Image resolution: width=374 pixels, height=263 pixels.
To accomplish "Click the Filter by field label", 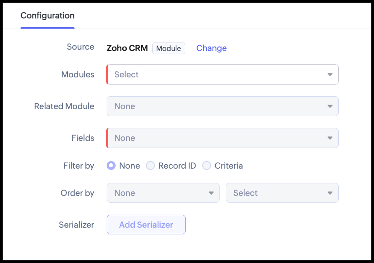I will pyautogui.click(x=79, y=166).
